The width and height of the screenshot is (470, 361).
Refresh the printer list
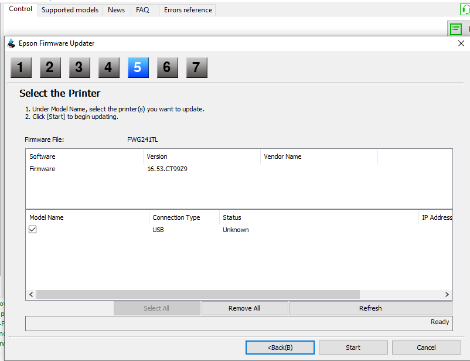pos(371,308)
